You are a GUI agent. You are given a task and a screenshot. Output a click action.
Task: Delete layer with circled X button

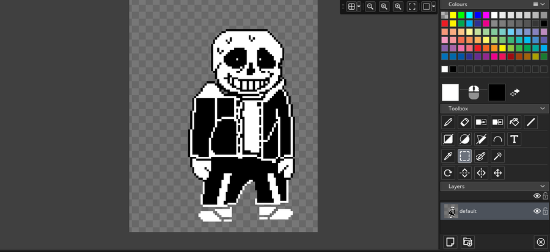(x=541, y=242)
